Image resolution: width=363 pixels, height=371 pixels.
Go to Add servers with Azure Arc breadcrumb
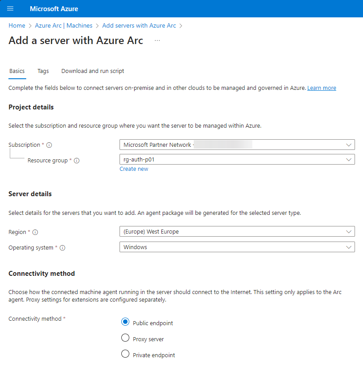pos(139,25)
